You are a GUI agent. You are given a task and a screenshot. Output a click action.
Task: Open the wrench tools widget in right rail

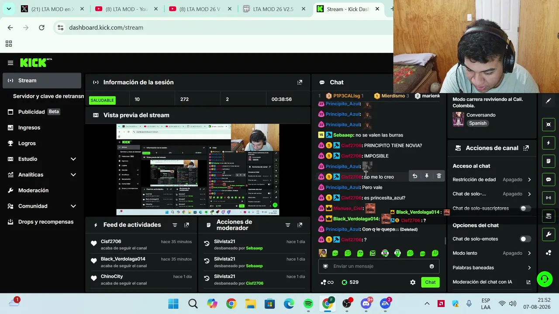pyautogui.click(x=549, y=234)
